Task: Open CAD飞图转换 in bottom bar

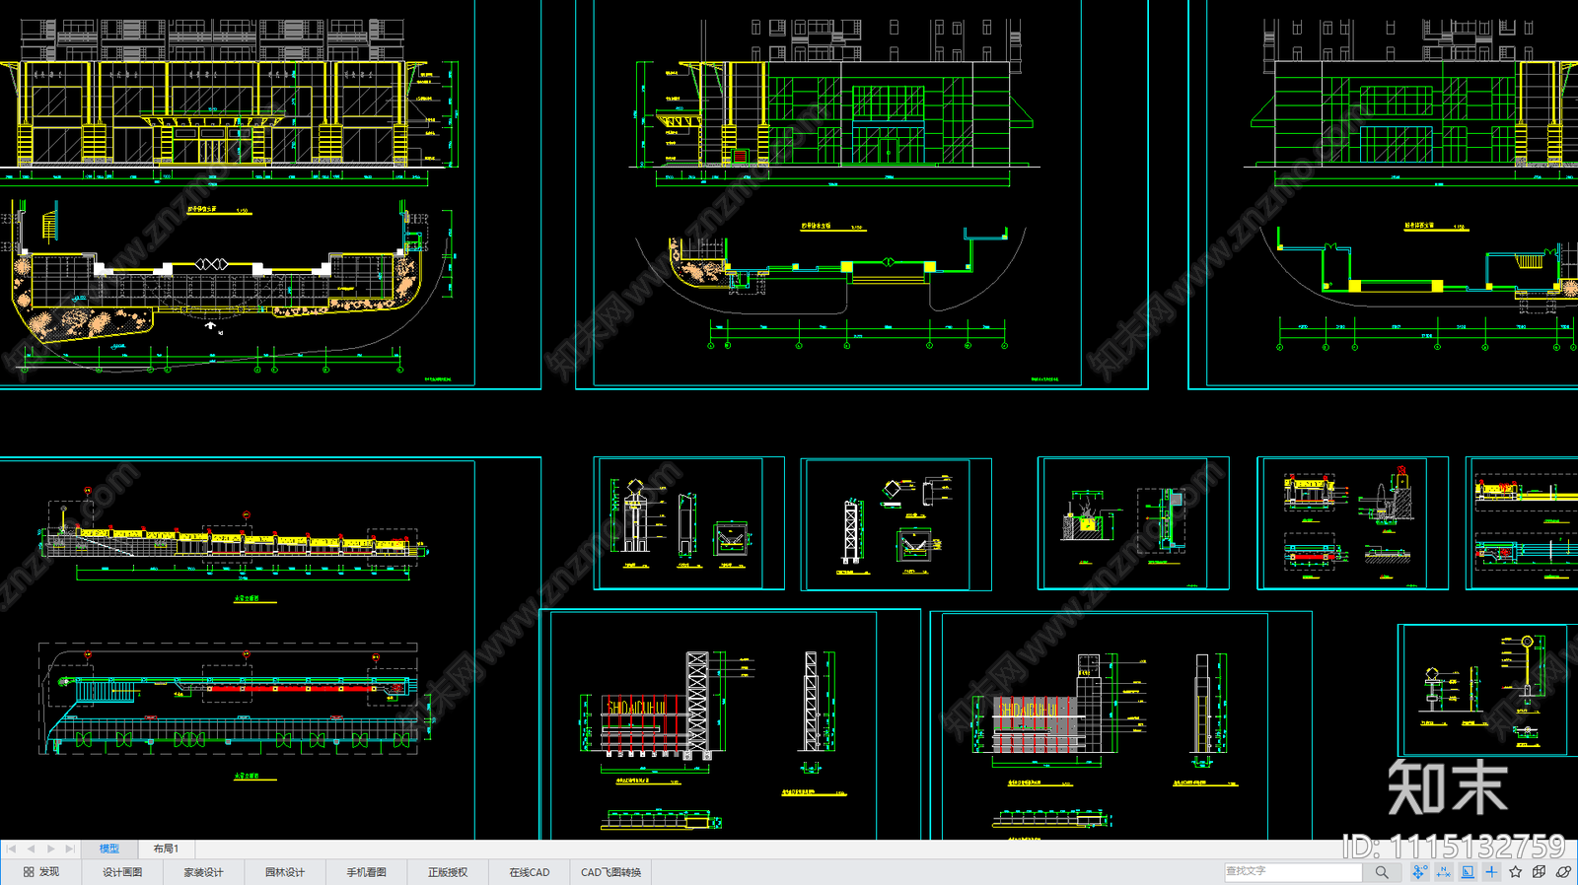Action: pyautogui.click(x=610, y=872)
